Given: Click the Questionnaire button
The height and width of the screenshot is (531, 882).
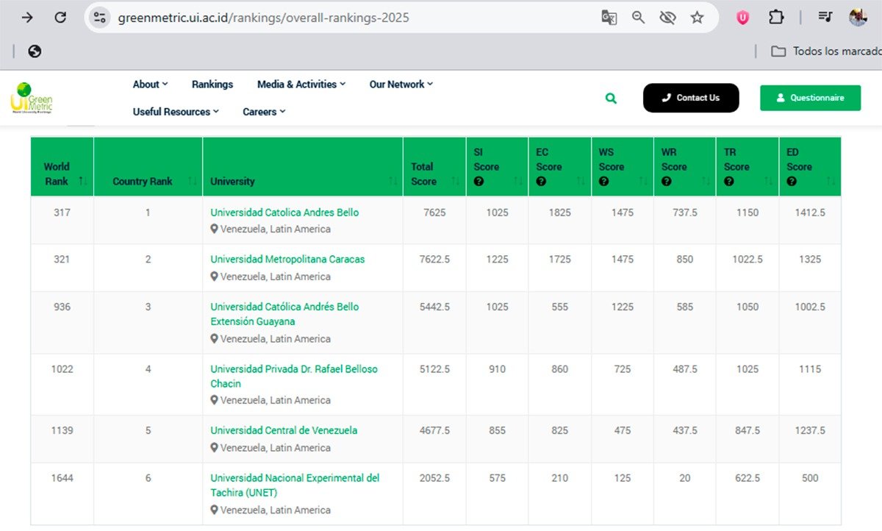Looking at the screenshot, I should [810, 98].
